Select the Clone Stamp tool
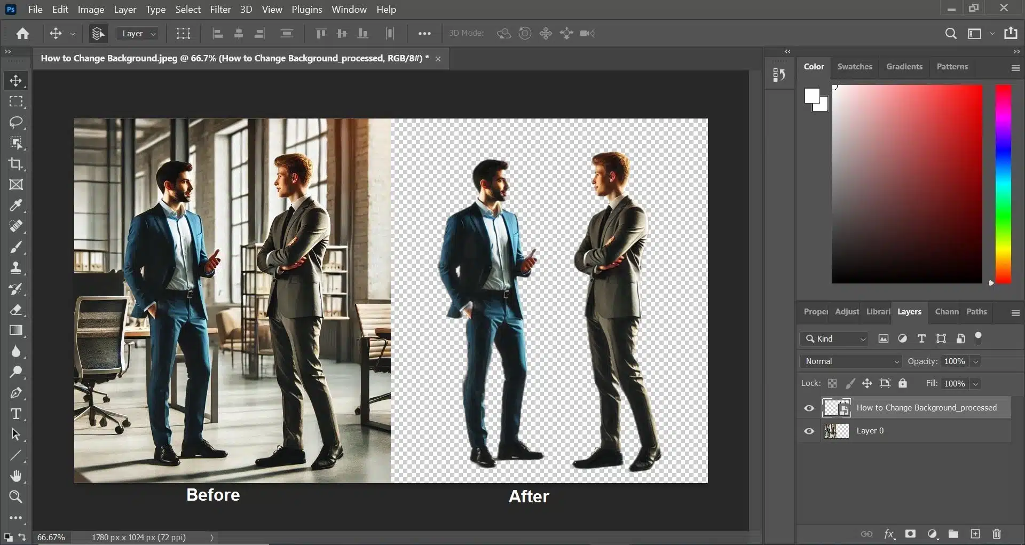1025x545 pixels. point(16,268)
